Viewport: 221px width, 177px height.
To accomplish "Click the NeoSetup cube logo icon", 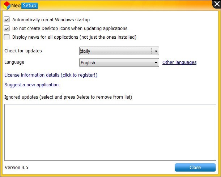I will point(7,5).
